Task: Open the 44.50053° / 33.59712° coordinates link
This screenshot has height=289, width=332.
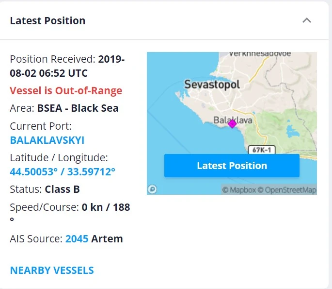Action: click(63, 171)
